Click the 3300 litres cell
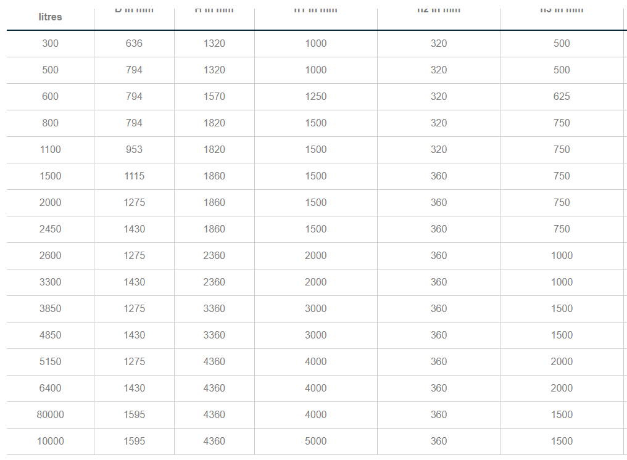Image resolution: width=627 pixels, height=460 pixels. (x=50, y=282)
